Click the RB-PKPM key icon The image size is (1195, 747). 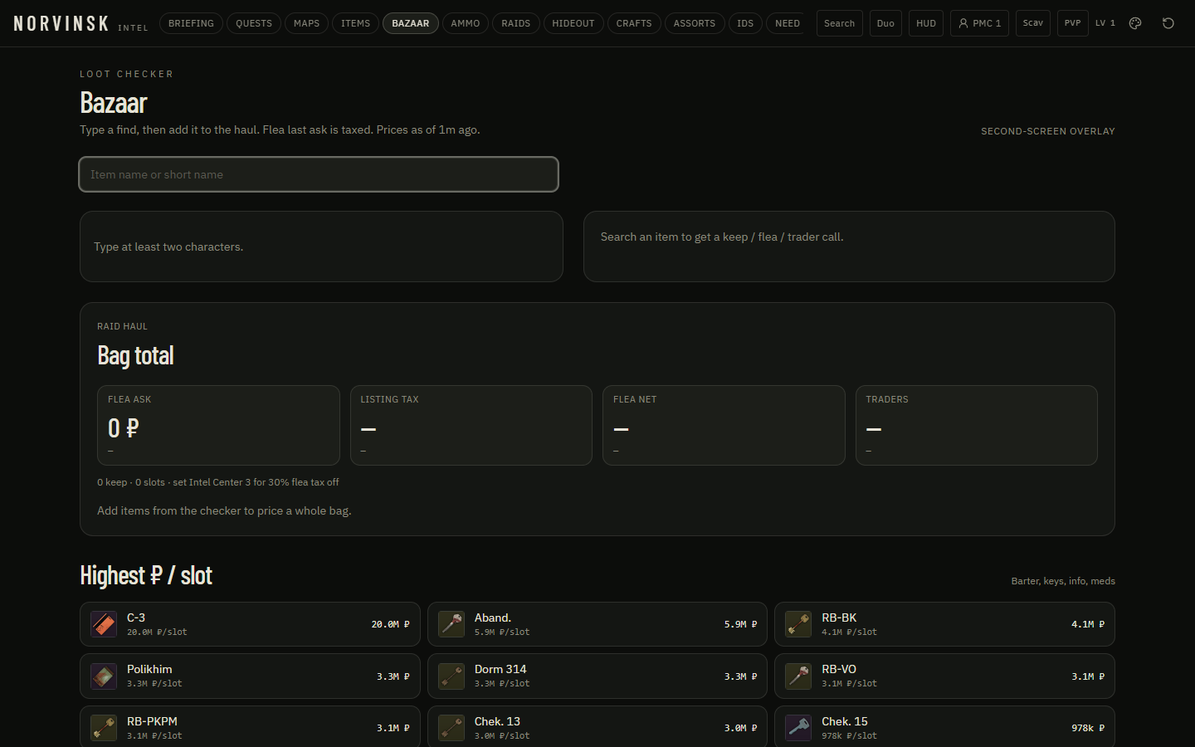point(104,728)
